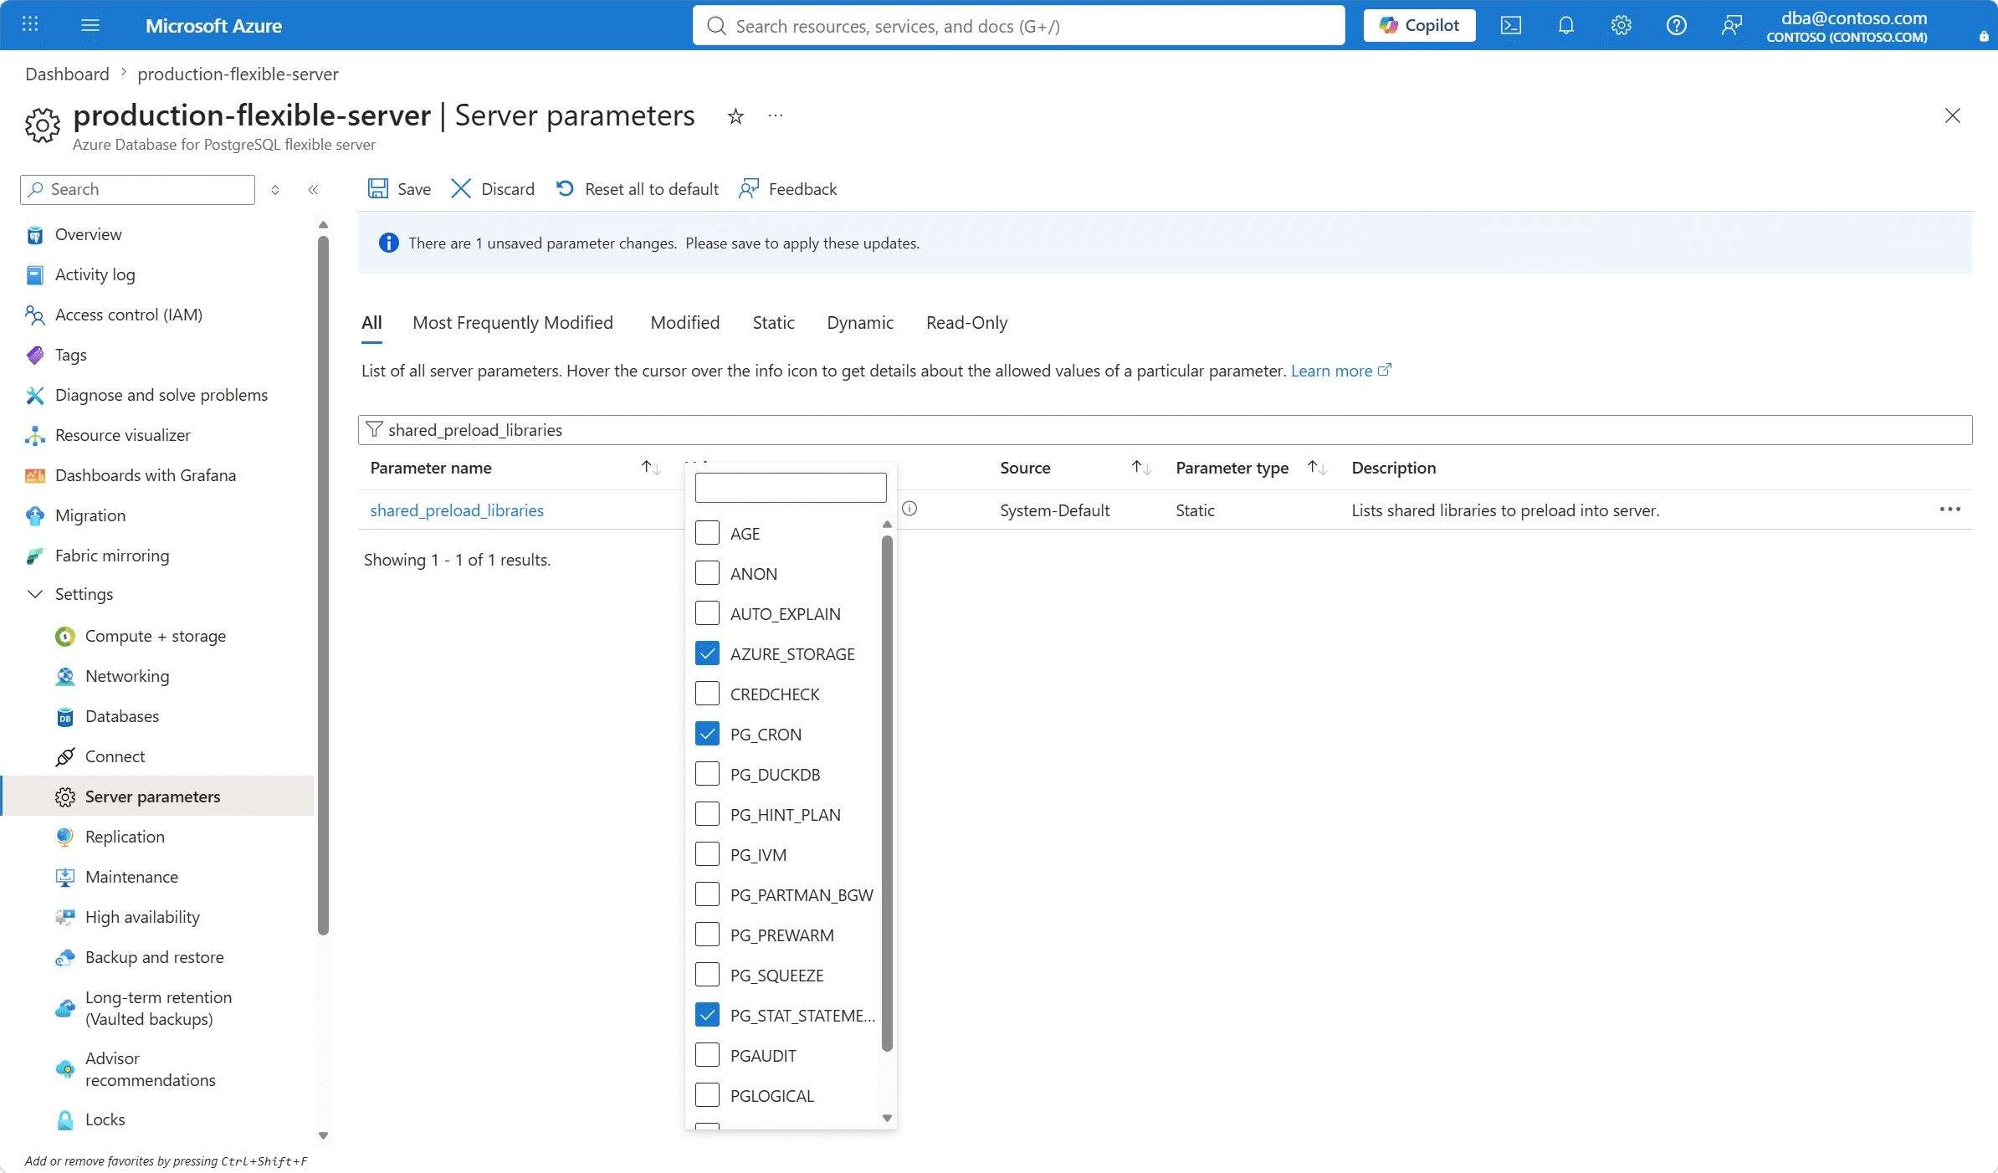The image size is (1998, 1173).
Task: Check the ANON library checkbox
Action: 707,573
